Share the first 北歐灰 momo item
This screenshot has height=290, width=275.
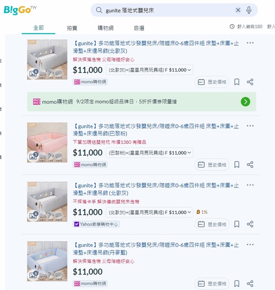click(250, 82)
